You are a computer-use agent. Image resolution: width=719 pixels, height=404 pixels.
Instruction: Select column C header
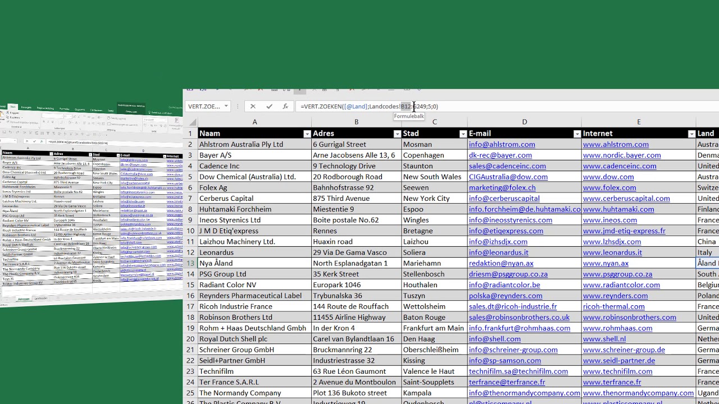[x=434, y=122]
